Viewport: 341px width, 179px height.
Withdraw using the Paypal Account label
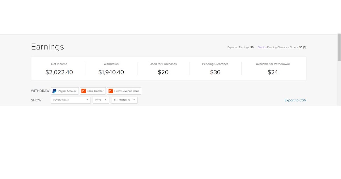click(67, 91)
